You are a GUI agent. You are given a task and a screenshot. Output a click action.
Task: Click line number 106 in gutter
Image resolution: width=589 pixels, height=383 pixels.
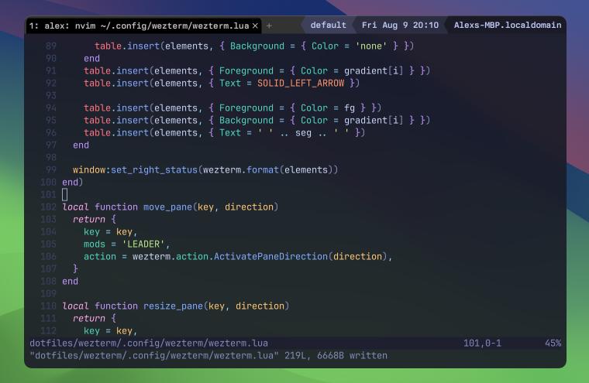[x=49, y=257]
